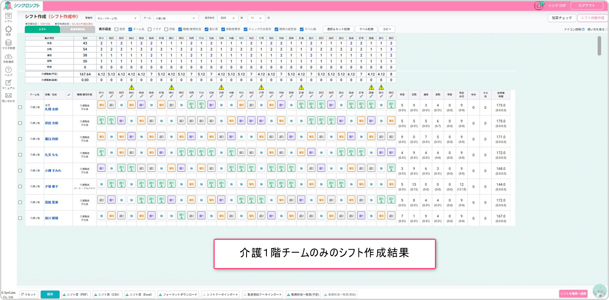This screenshot has height=300, width=609.
Task: Open the シフト calendar icon in sidebar
Action: click(x=8, y=16)
